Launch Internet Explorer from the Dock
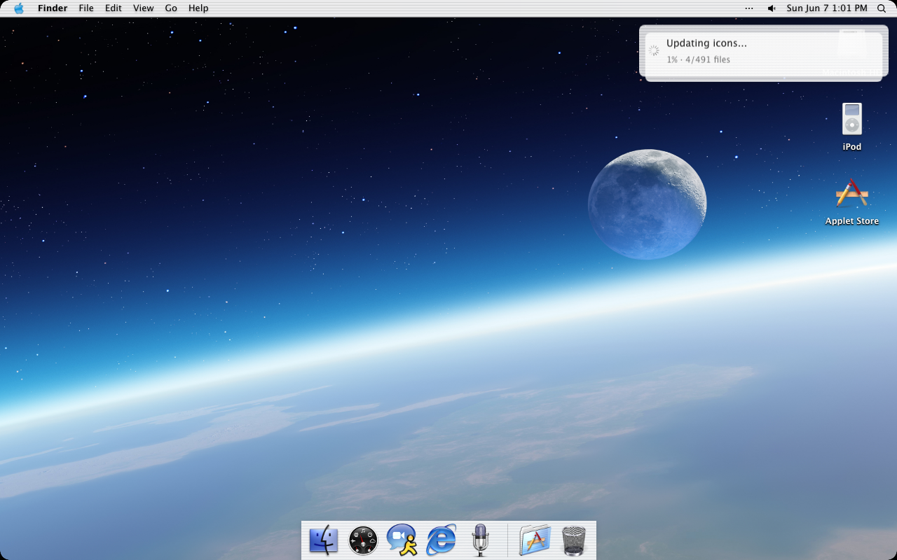The height and width of the screenshot is (560, 897). [x=441, y=540]
